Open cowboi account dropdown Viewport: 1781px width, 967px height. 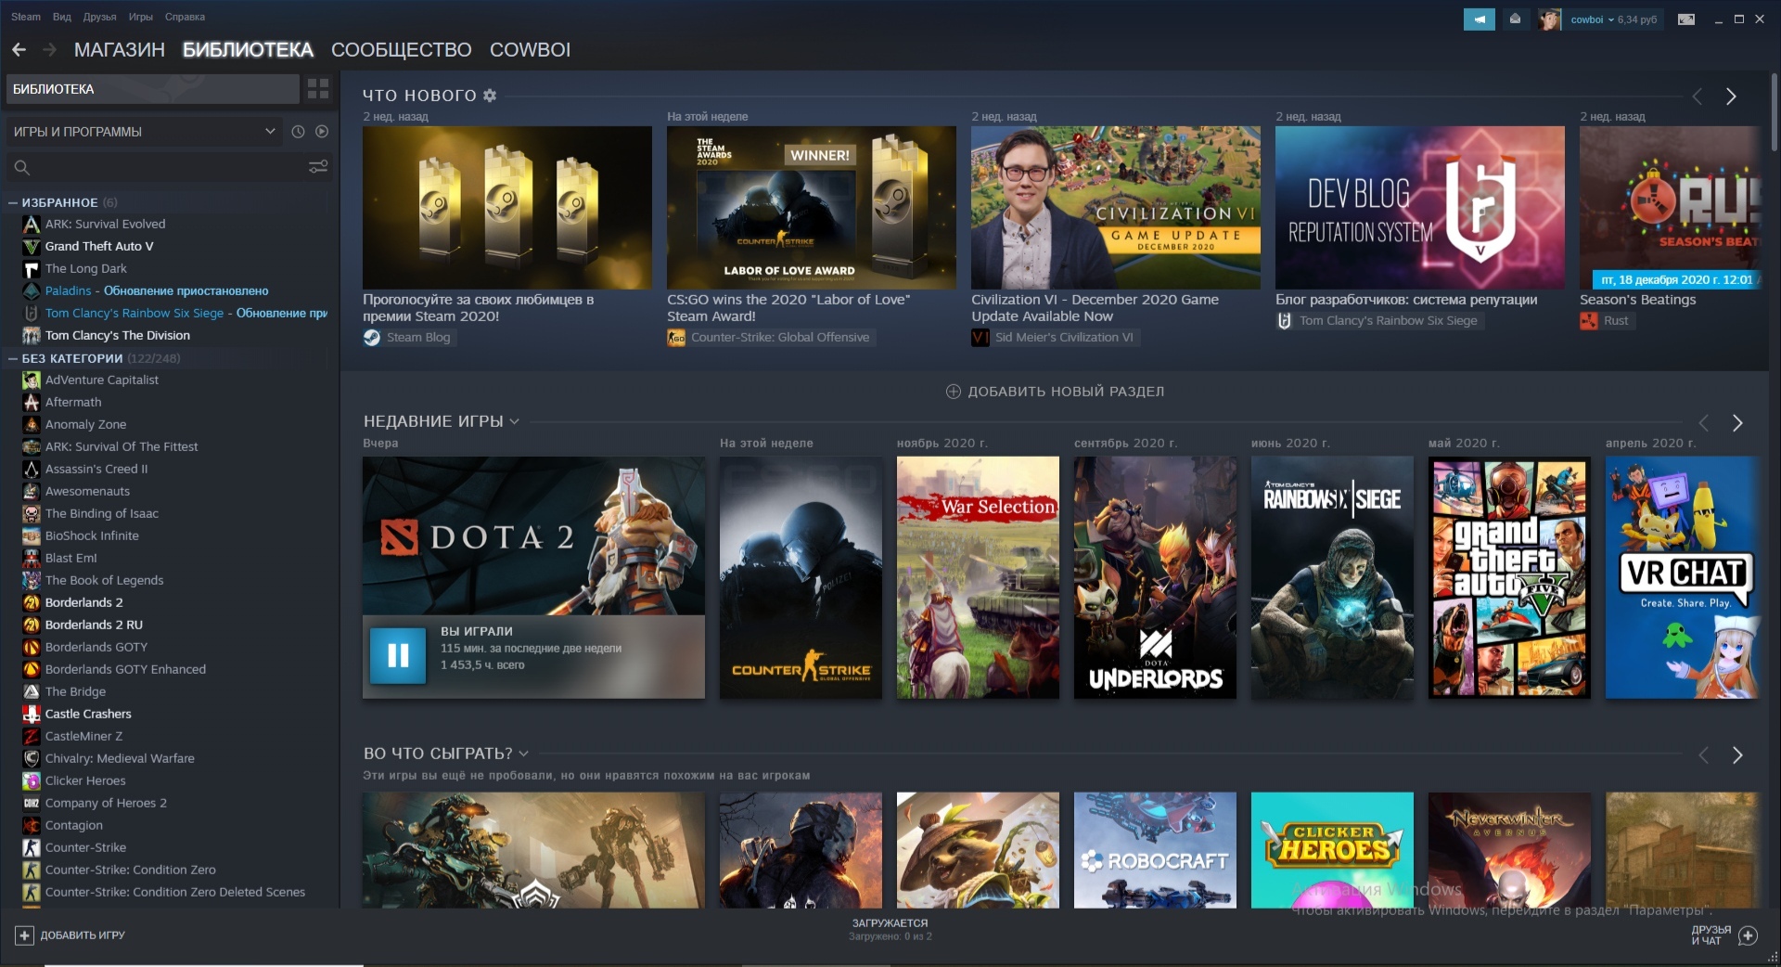[x=1612, y=19]
